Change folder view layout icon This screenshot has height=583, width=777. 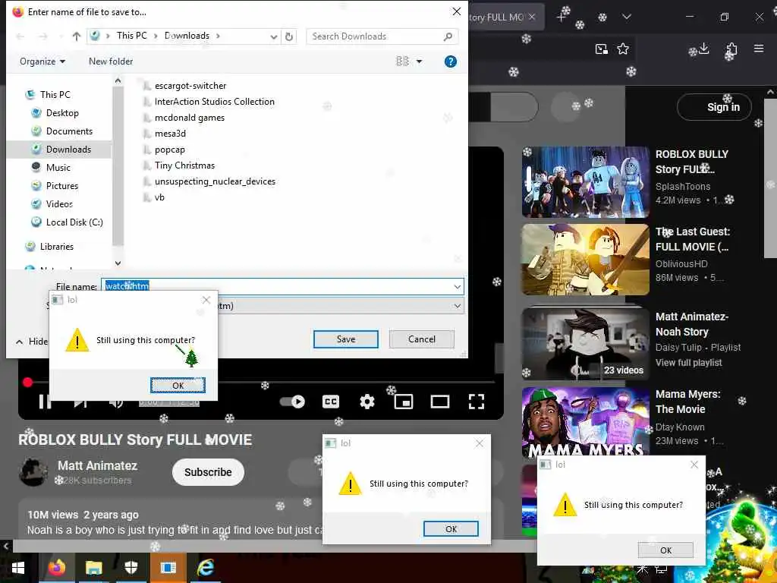402,61
